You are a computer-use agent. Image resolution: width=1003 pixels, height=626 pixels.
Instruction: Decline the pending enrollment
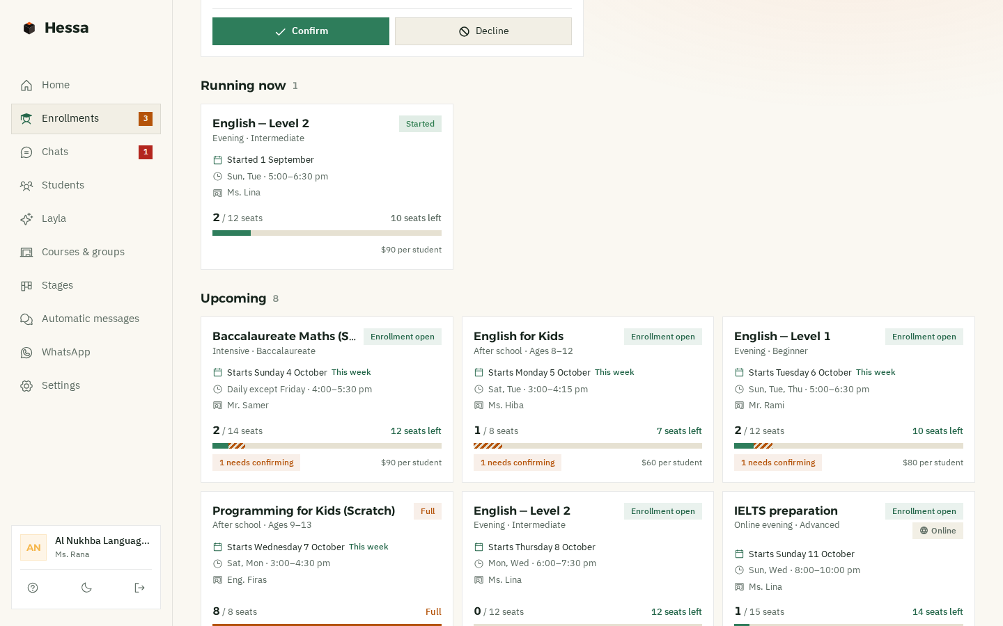(483, 31)
